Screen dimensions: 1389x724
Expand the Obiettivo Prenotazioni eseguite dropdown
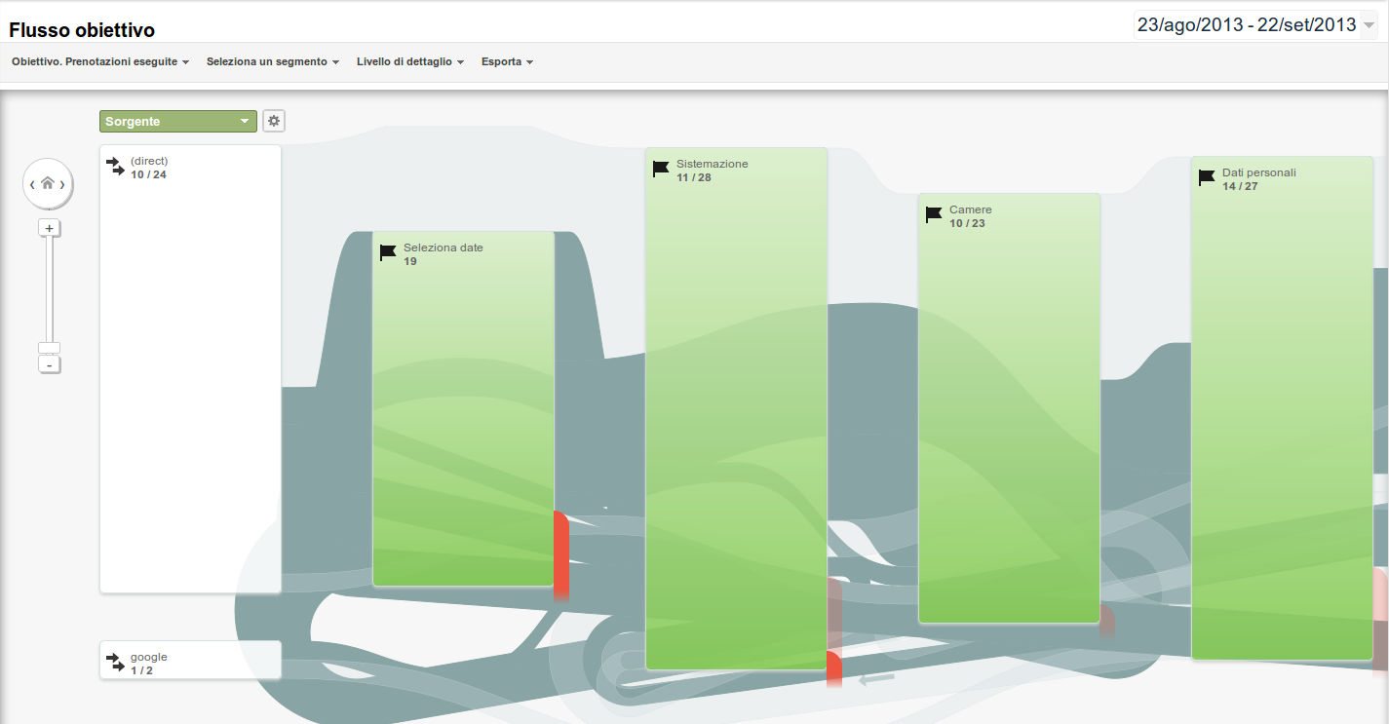(99, 61)
